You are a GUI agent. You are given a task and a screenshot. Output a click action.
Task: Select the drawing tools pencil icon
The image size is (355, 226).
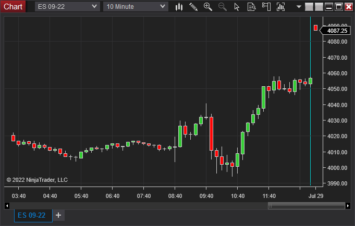(x=193, y=7)
